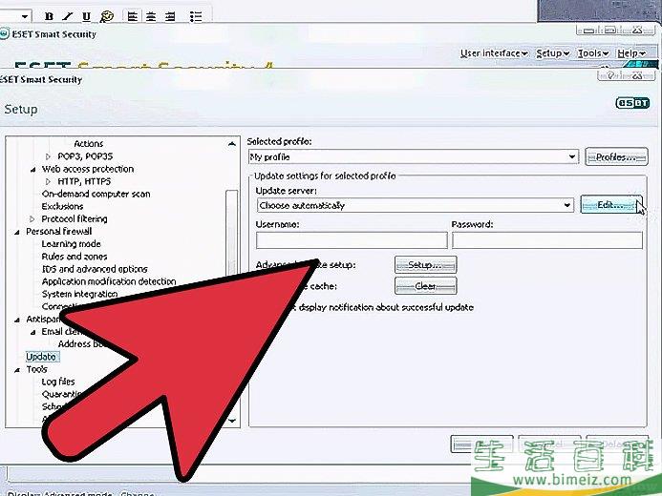This screenshot has height=496, width=662.
Task: Toggle underline formatting in editor toolbar
Action: pyautogui.click(x=86, y=16)
